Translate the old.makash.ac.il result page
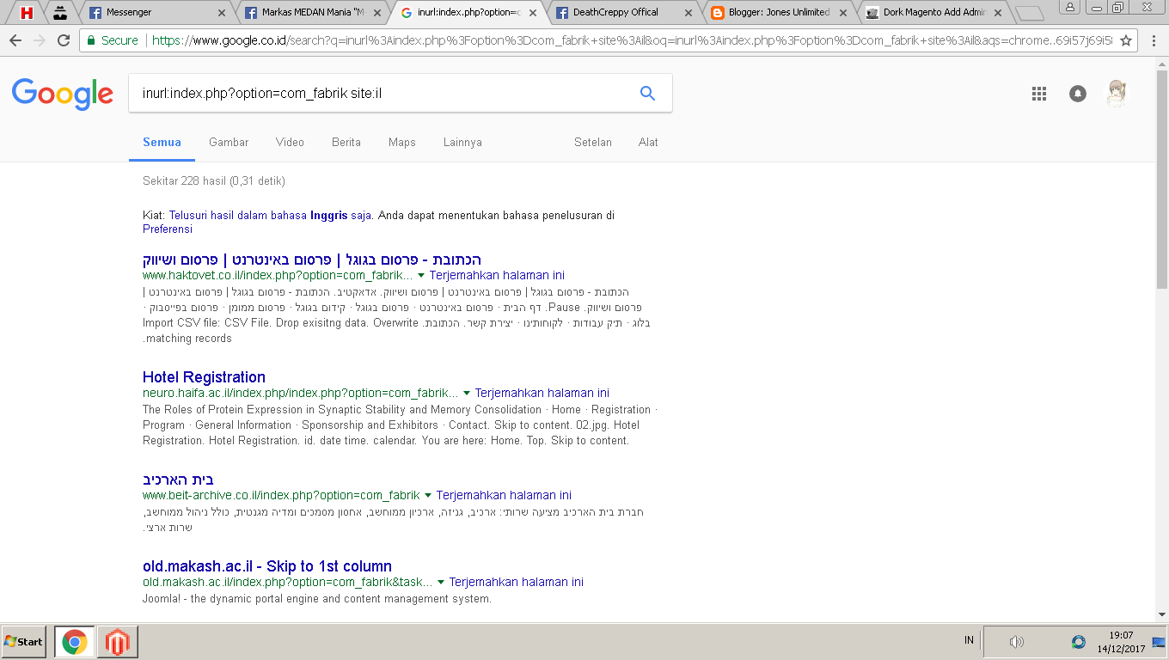Image resolution: width=1169 pixels, height=660 pixels. (516, 583)
